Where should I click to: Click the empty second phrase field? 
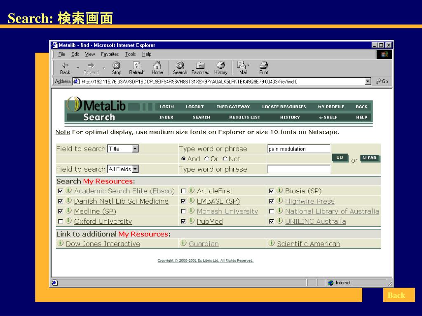[299, 169]
